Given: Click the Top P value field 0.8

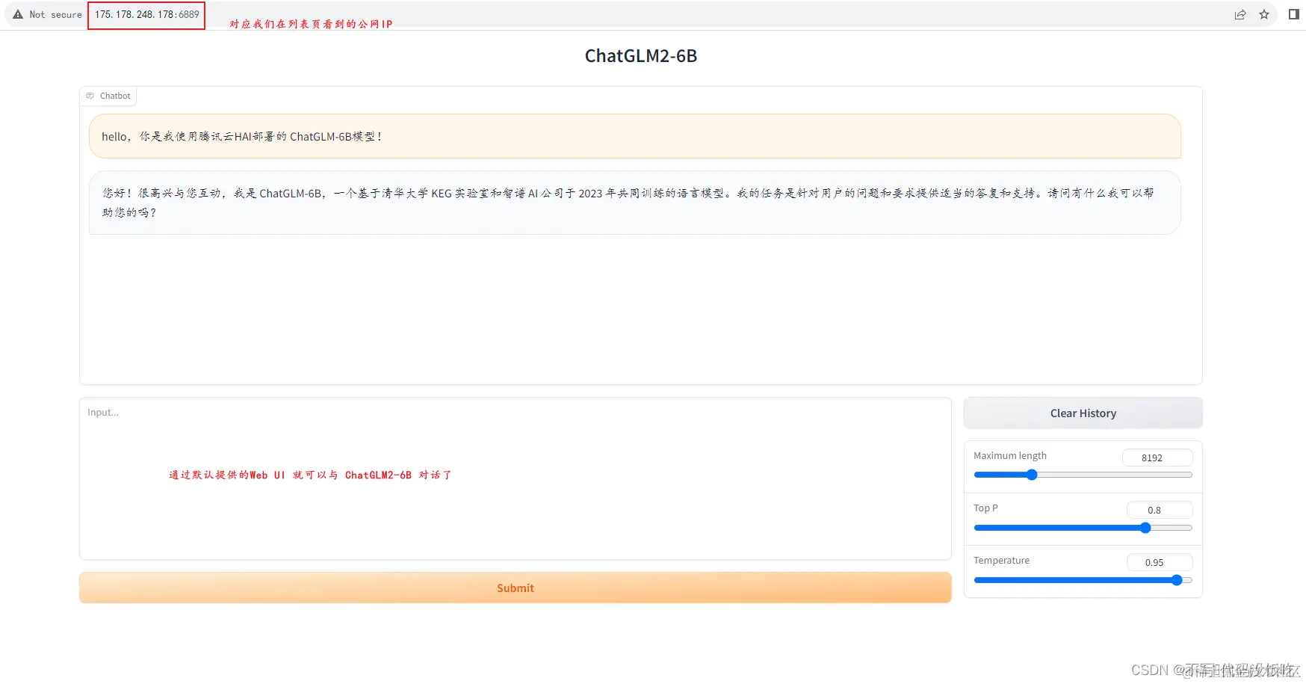Looking at the screenshot, I should click(x=1160, y=510).
